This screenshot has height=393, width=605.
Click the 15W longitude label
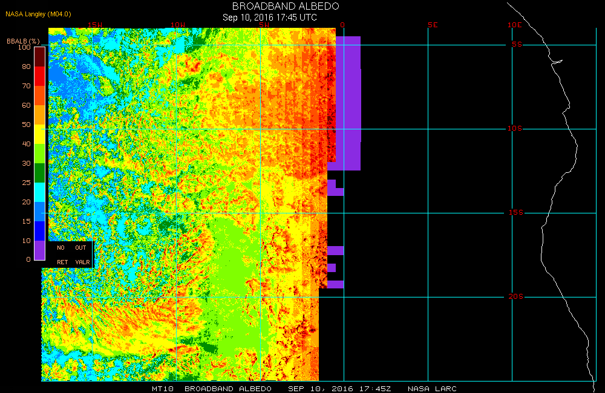click(x=95, y=25)
